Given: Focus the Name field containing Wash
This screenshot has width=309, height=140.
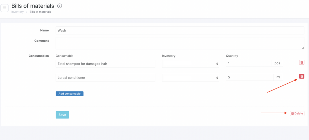Looking at the screenshot, I should click(180, 31).
